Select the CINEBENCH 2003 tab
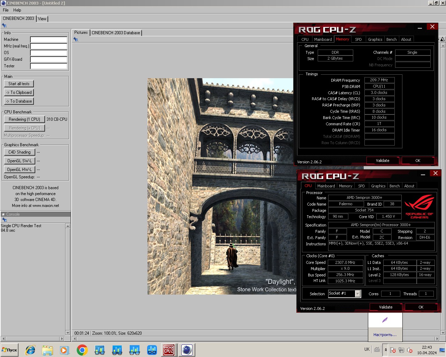Viewport: 446px width, 357px height. [18, 18]
